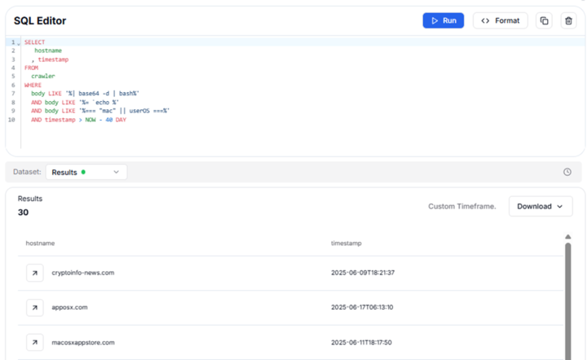This screenshot has width=587, height=360.
Task: Select the apposx.com hostname cell
Action: click(x=69, y=307)
